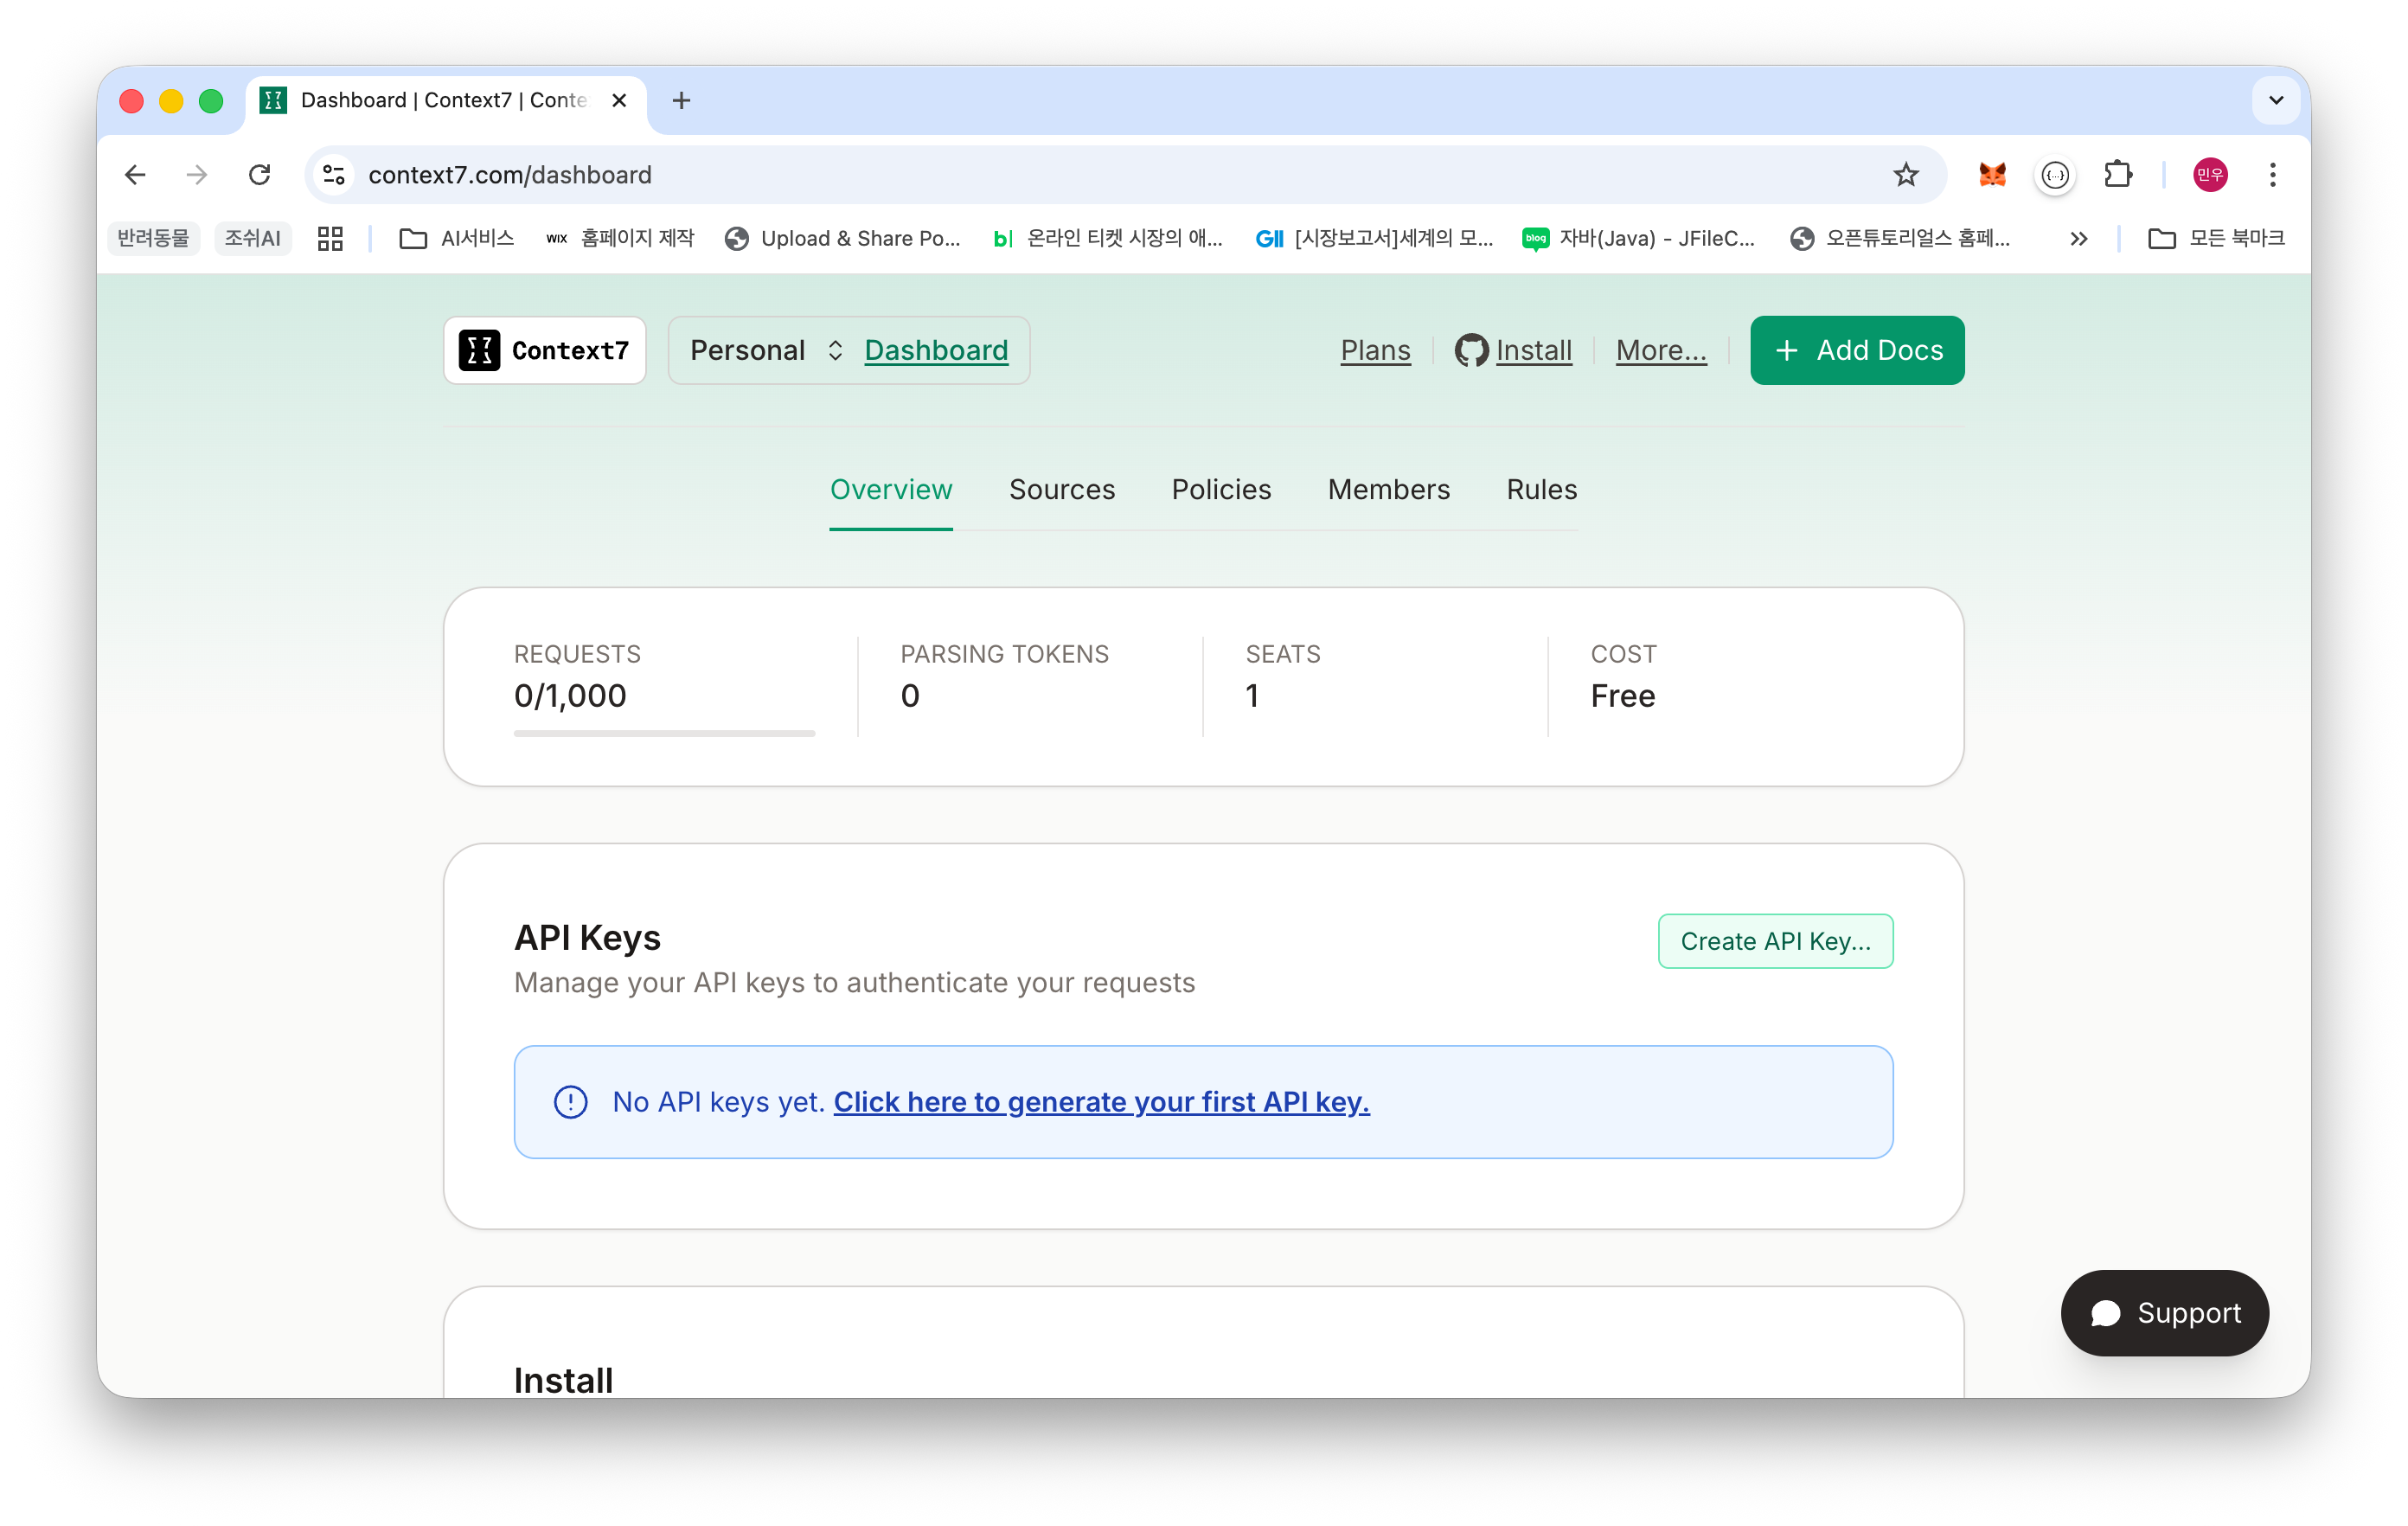Click the requests usage progress bar
Image resolution: width=2408 pixels, height=1526 pixels.
pos(664,733)
